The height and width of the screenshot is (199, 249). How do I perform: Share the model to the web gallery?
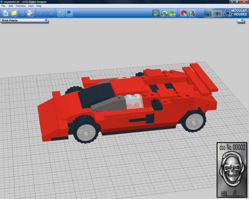tap(192, 13)
